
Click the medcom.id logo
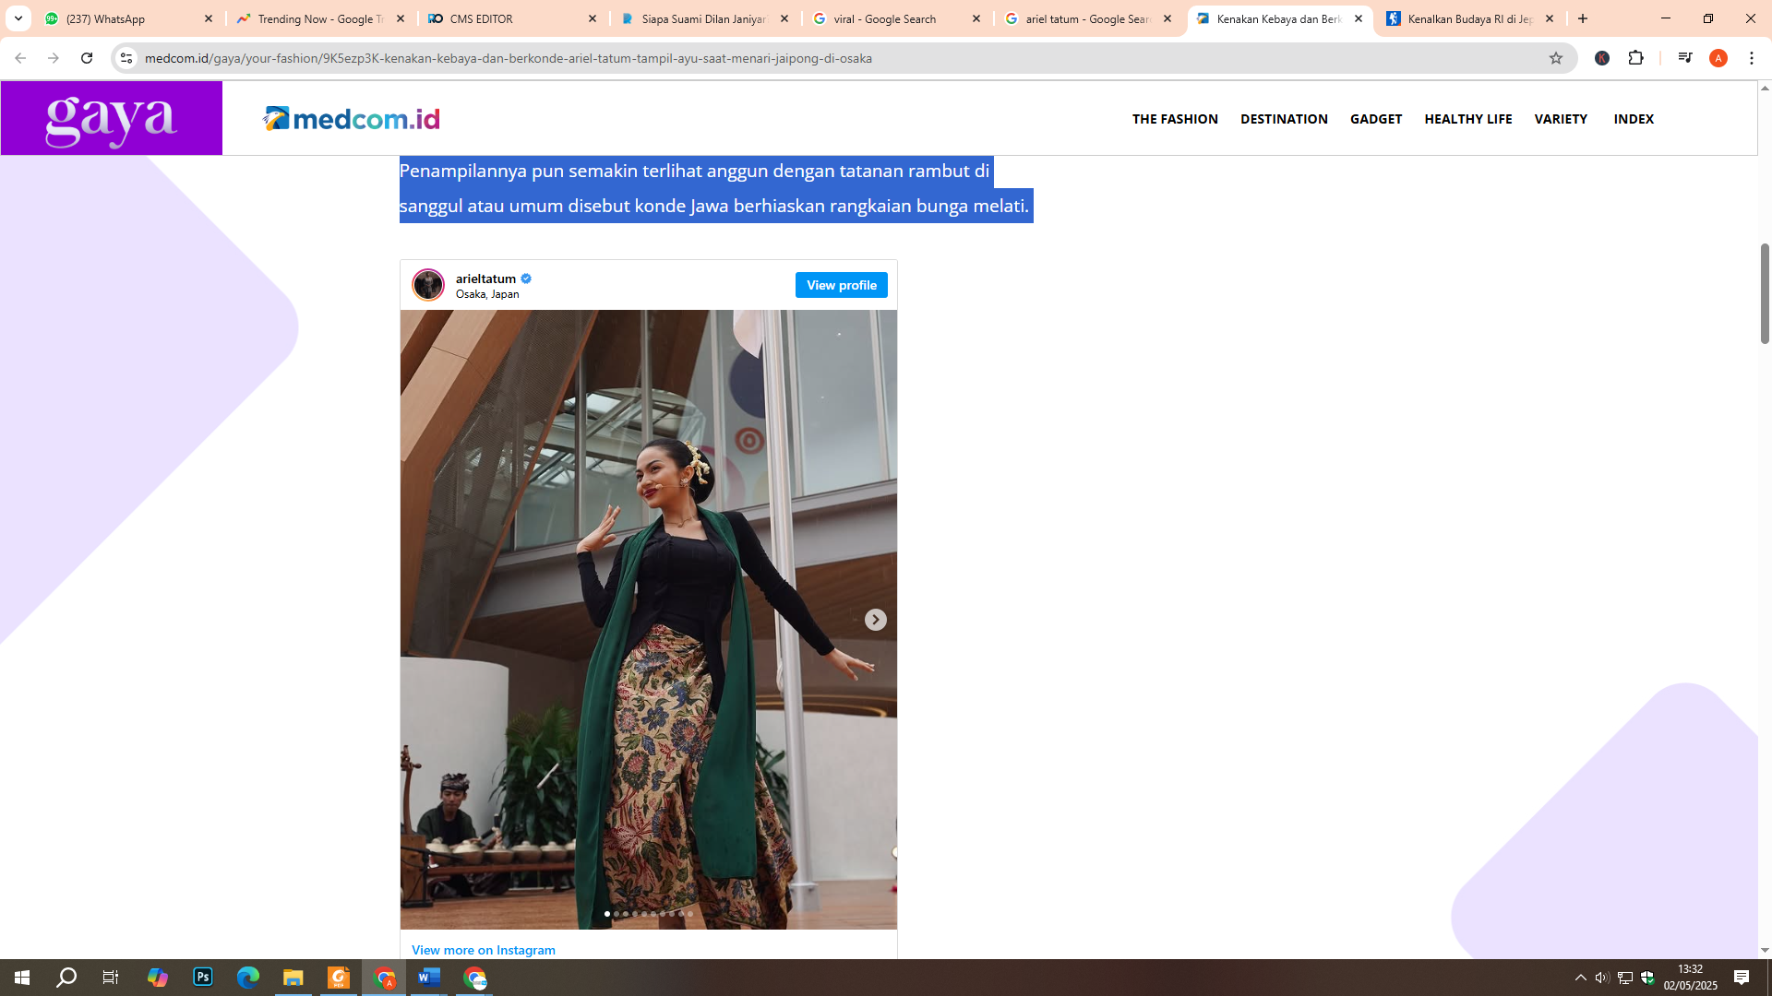pyautogui.click(x=352, y=118)
